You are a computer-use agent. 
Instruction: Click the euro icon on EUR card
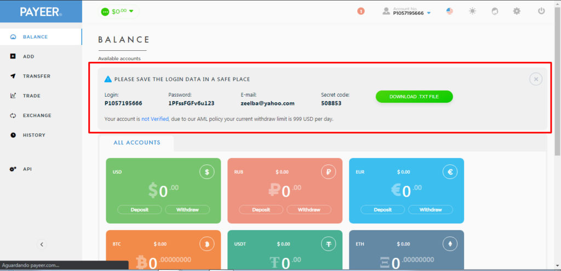click(x=450, y=172)
